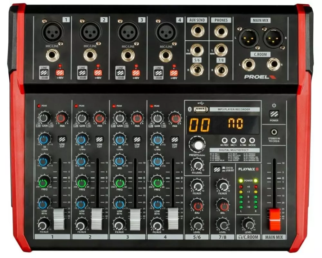
Task: Click the channel 3 red PEAK LED
Action: (114, 106)
